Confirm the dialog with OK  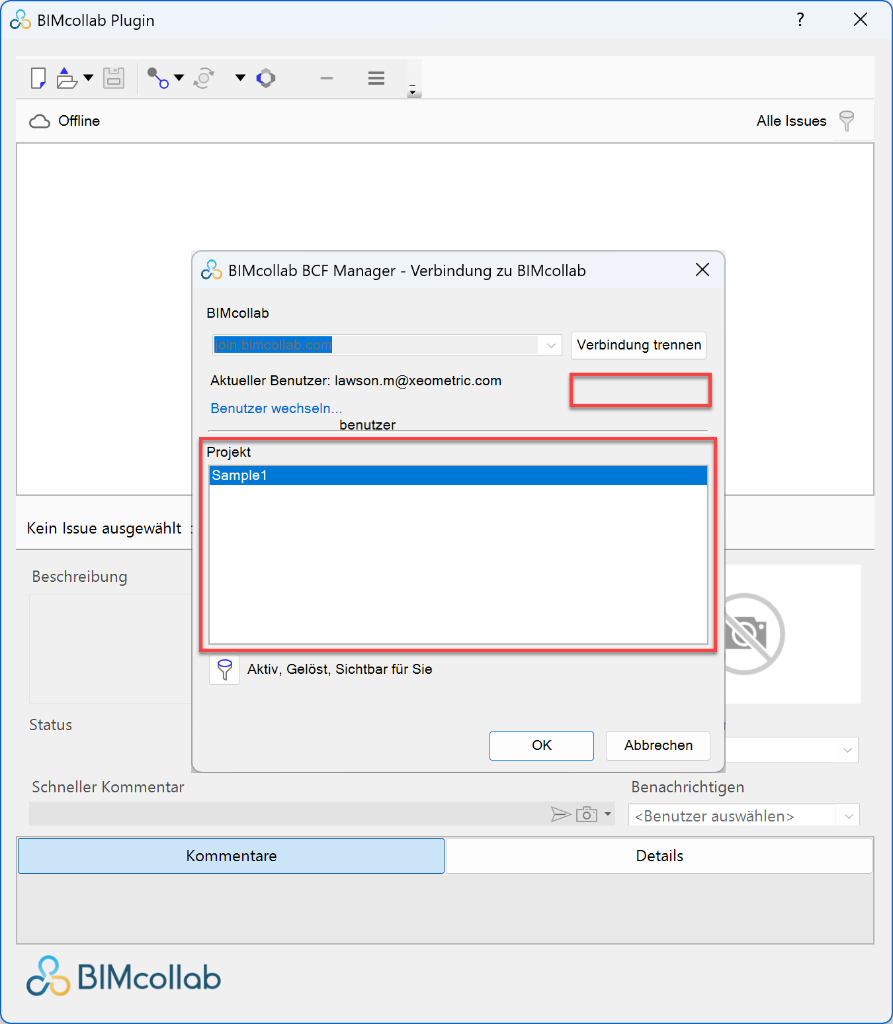[x=541, y=745]
